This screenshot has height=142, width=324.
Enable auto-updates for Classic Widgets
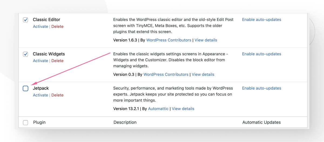(261, 54)
